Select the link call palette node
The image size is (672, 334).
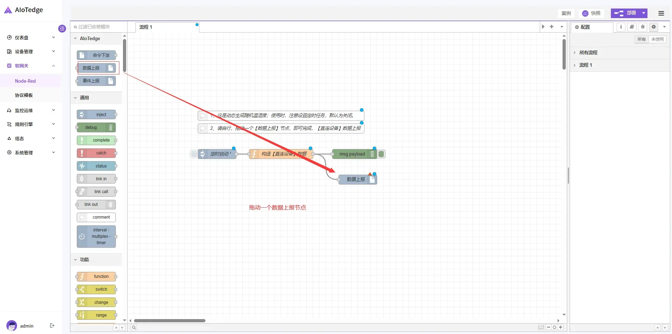tap(96, 192)
